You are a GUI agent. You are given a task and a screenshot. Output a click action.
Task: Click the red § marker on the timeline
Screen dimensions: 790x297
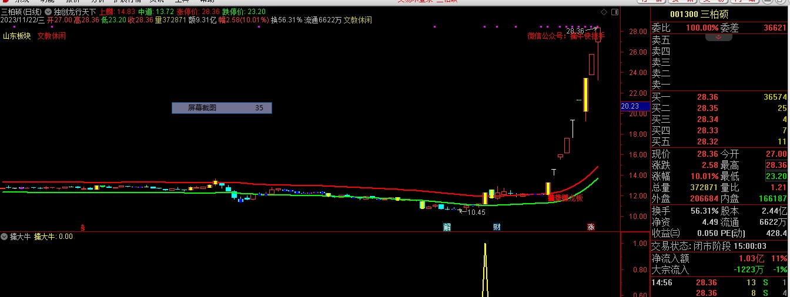[x=83, y=228]
